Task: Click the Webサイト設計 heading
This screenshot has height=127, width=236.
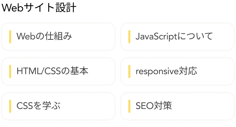Action: (39, 8)
